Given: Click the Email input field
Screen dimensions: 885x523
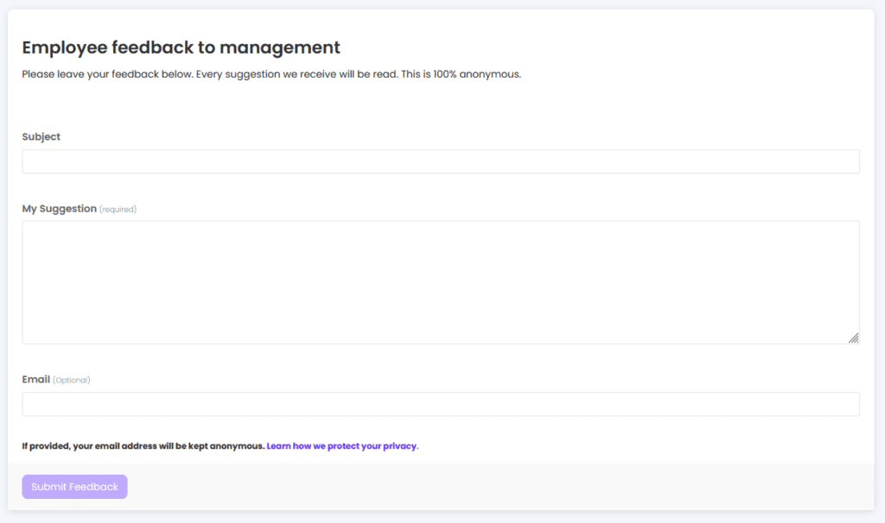Looking at the screenshot, I should tap(441, 404).
